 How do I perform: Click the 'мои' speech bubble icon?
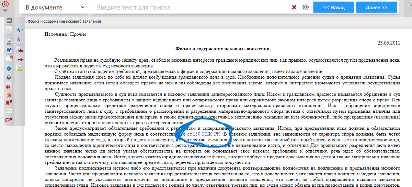tap(9, 111)
